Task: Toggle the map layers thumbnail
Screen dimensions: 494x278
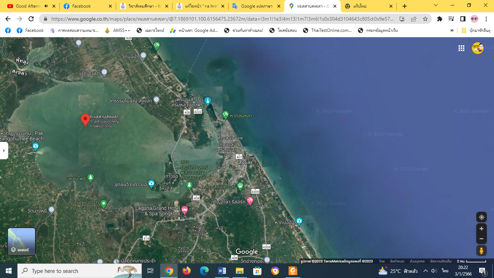Action: click(x=22, y=241)
